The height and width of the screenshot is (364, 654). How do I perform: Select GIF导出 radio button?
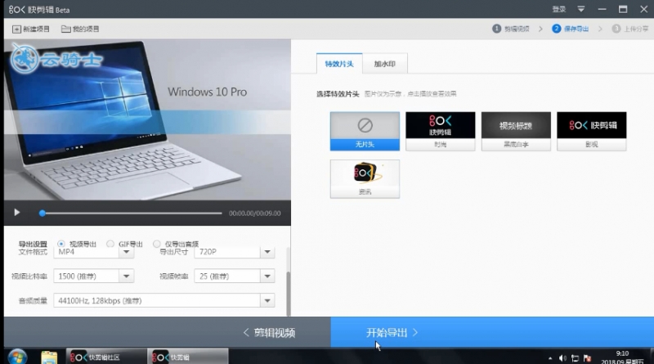point(110,244)
